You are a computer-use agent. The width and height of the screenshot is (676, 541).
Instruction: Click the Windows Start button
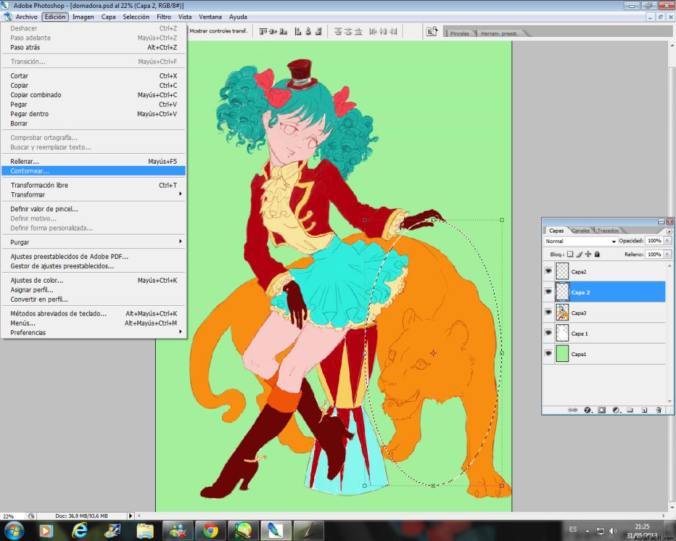click(13, 530)
